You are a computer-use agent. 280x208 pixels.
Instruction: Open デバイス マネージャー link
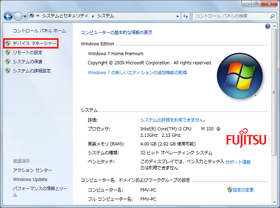pyautogui.click(x=34, y=43)
